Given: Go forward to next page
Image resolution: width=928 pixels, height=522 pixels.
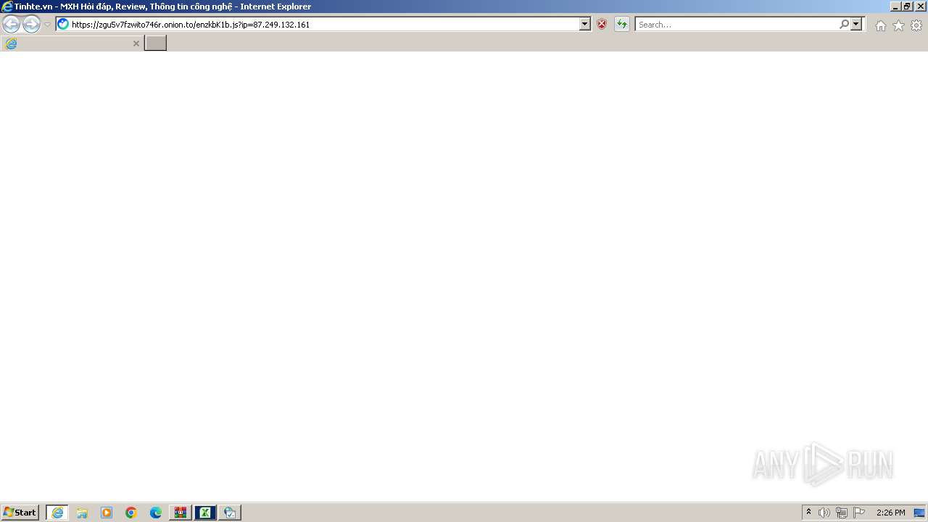Looking at the screenshot, I should [31, 25].
